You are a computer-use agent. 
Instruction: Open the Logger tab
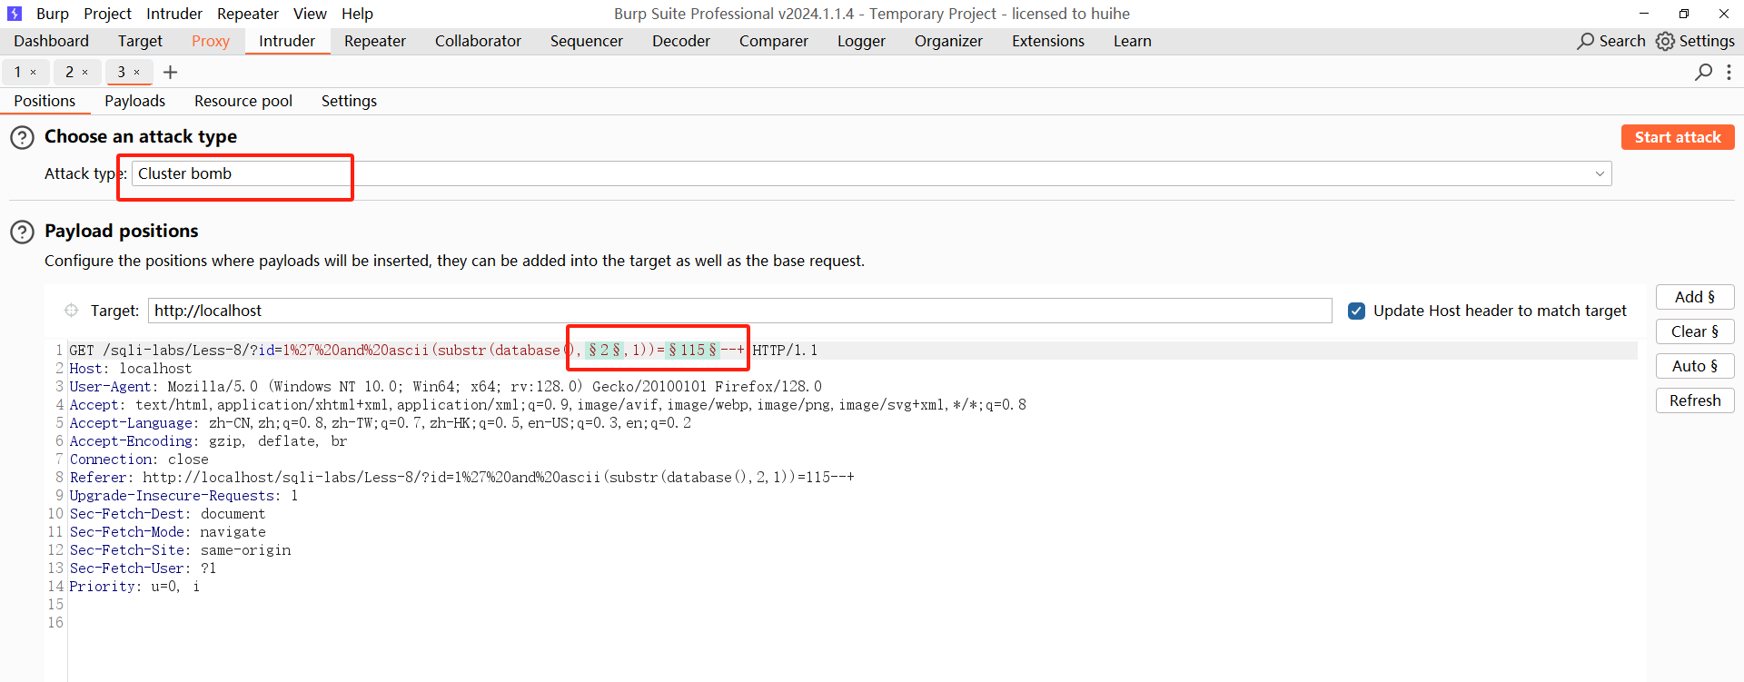click(861, 41)
